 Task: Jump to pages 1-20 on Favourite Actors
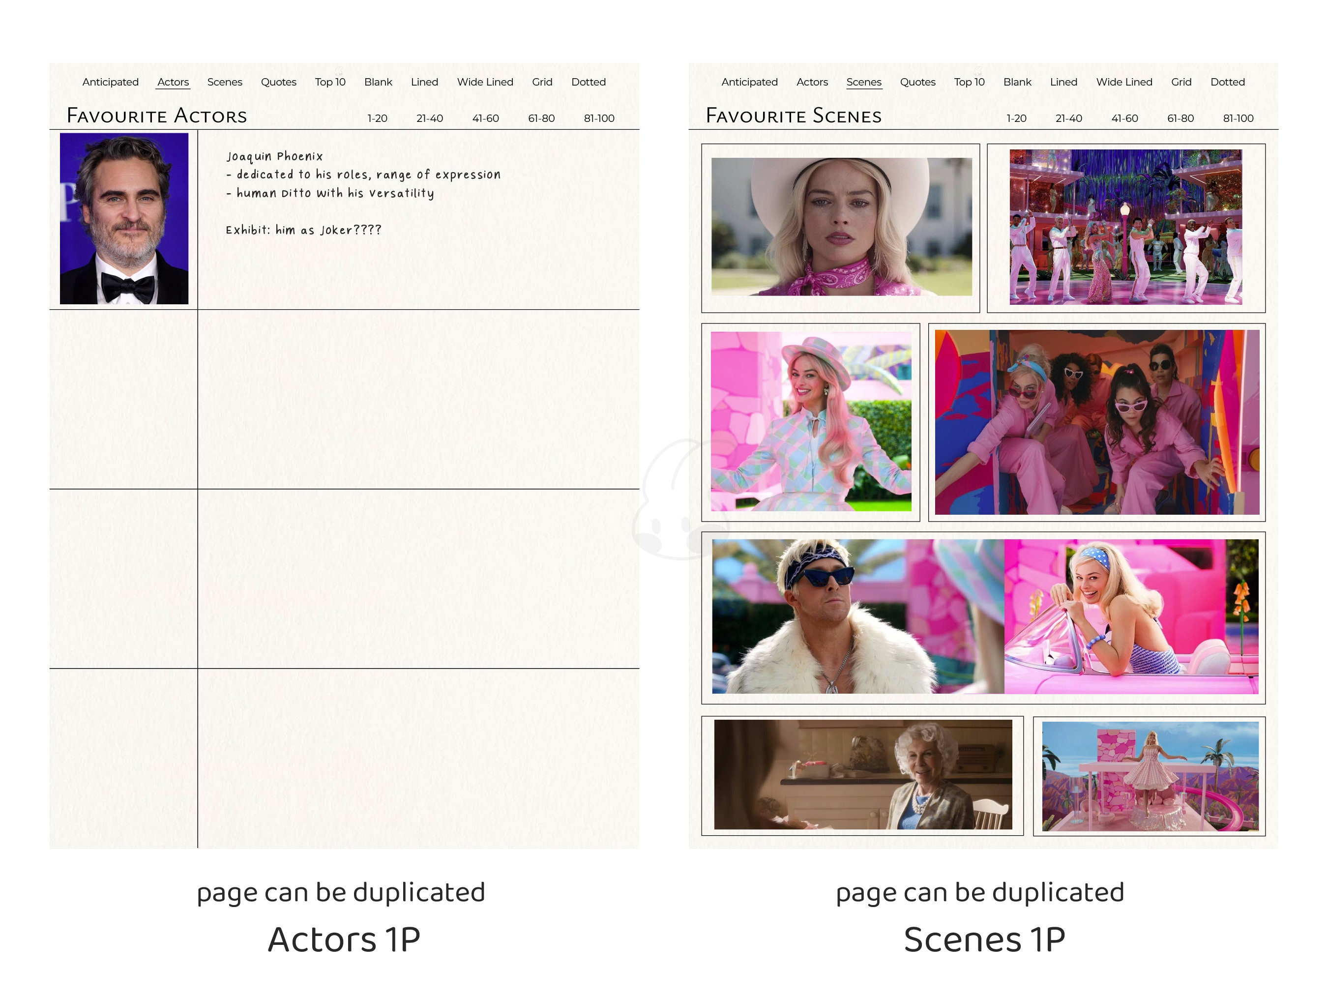[377, 118]
